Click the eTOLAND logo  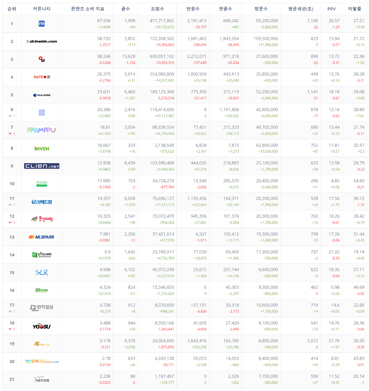pyautogui.click(x=42, y=255)
